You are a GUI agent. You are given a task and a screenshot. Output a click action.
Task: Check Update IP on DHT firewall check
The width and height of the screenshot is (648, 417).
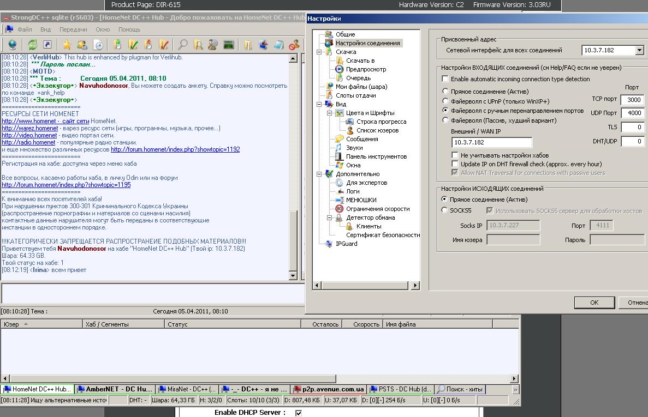455,164
